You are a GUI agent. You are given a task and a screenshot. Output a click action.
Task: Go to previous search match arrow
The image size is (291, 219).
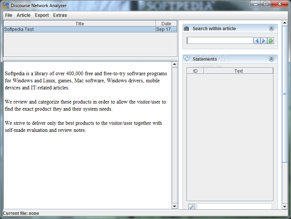click(257, 41)
